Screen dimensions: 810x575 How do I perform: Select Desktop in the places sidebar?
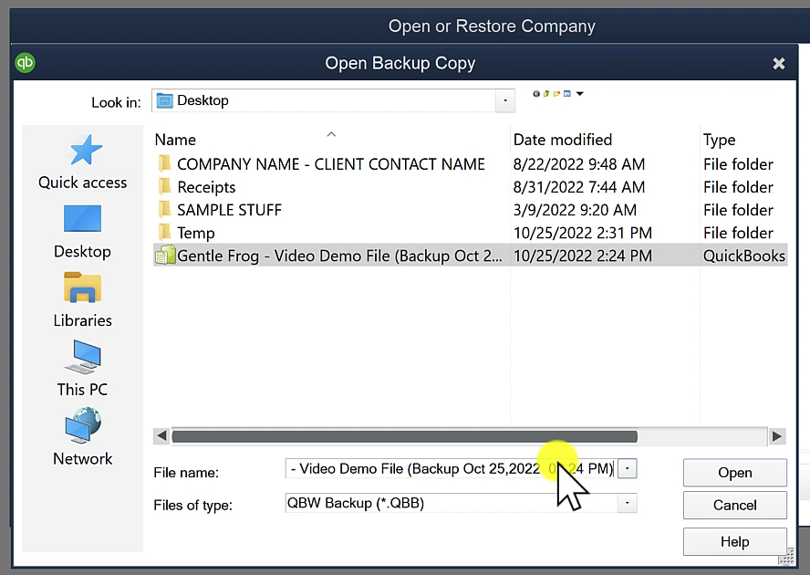tap(83, 232)
